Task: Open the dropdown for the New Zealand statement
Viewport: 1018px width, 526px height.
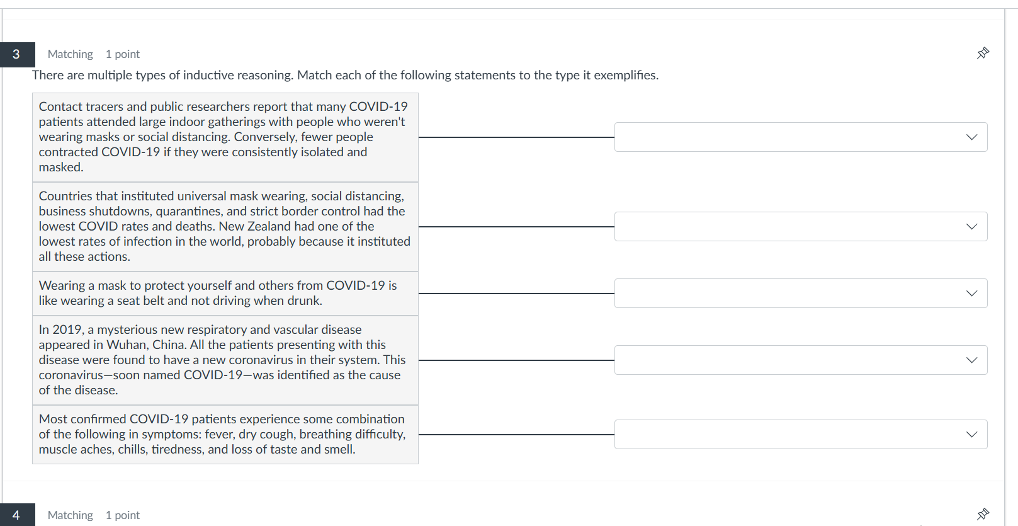Action: tap(800, 226)
